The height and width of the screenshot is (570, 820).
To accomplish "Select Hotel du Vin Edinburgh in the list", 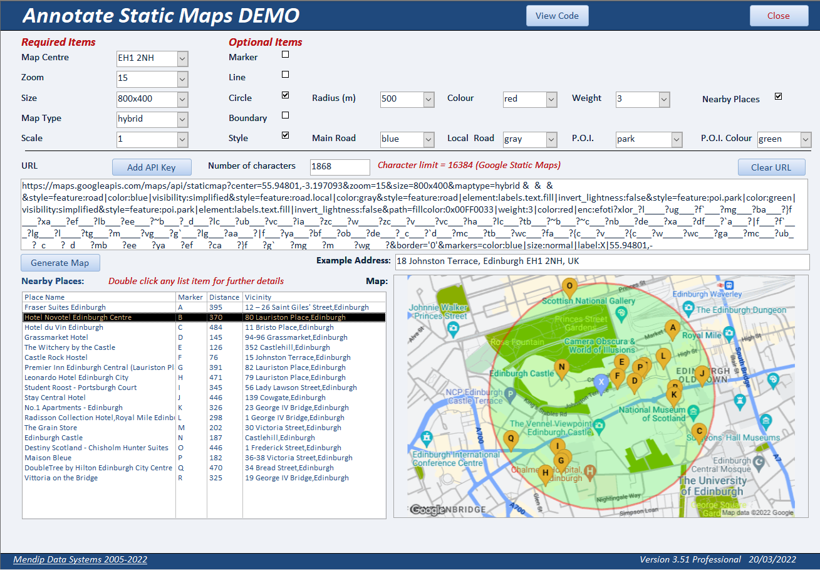I will click(x=204, y=327).
